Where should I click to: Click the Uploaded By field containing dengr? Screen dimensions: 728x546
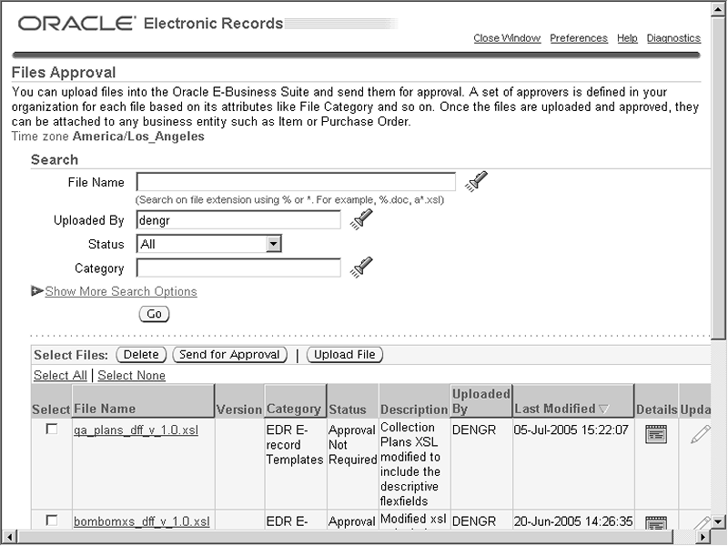coord(238,220)
